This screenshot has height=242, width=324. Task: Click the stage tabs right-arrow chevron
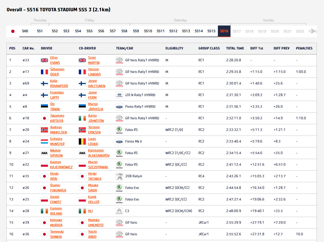coord(313,31)
